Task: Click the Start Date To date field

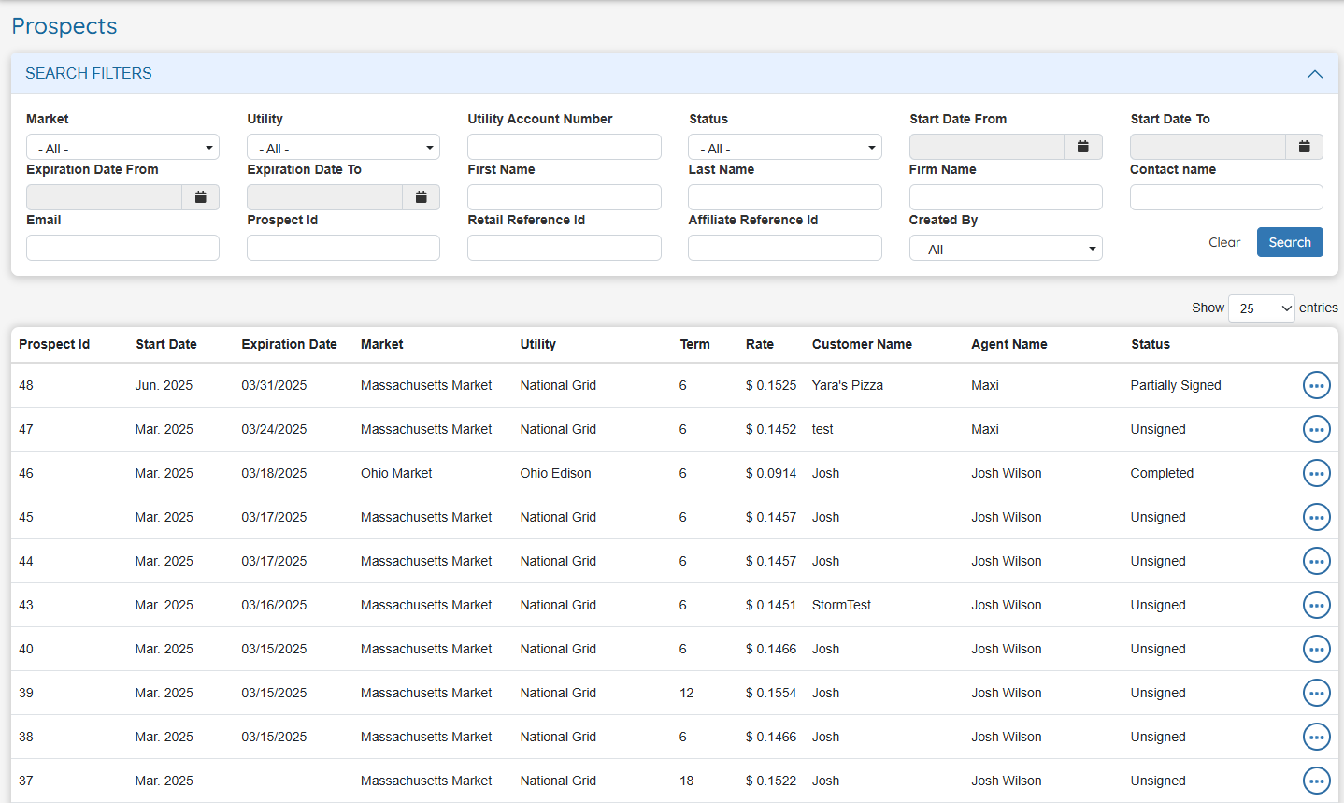Action: [1208, 147]
